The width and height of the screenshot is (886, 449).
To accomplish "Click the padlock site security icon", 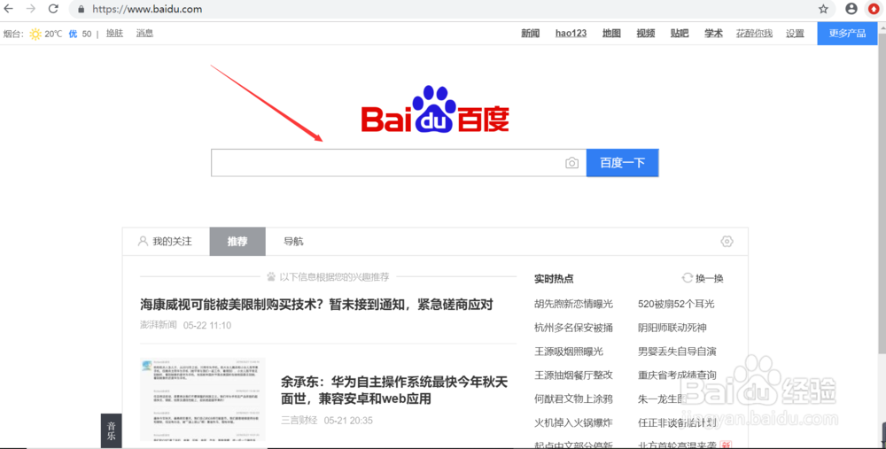I will coord(81,10).
